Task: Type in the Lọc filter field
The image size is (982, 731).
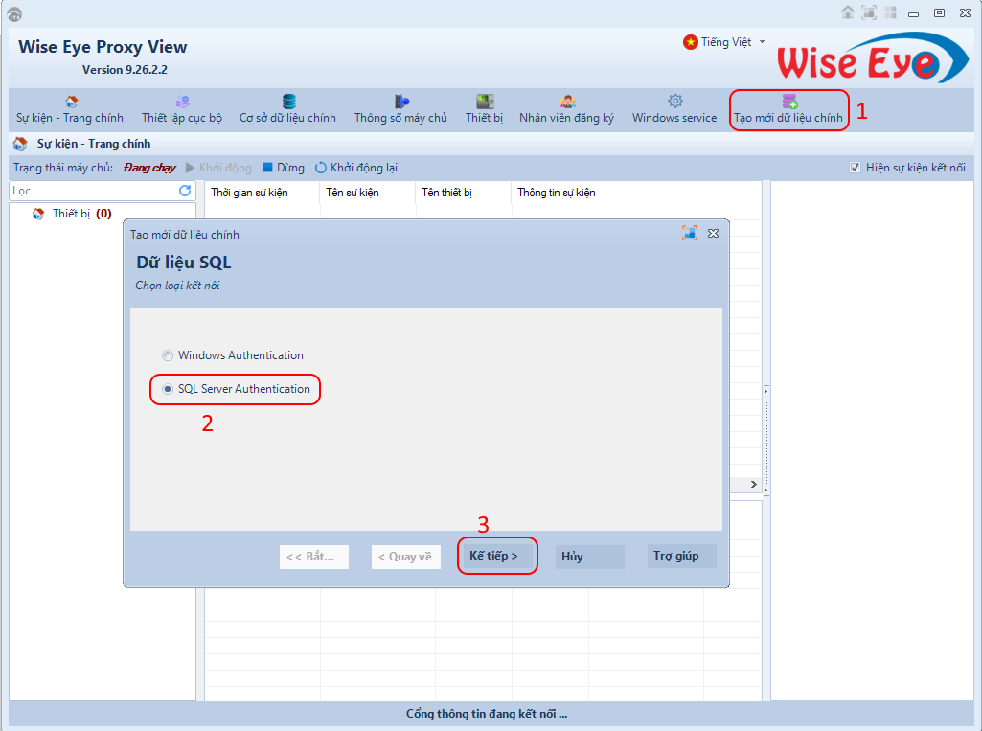Action: pyautogui.click(x=91, y=192)
